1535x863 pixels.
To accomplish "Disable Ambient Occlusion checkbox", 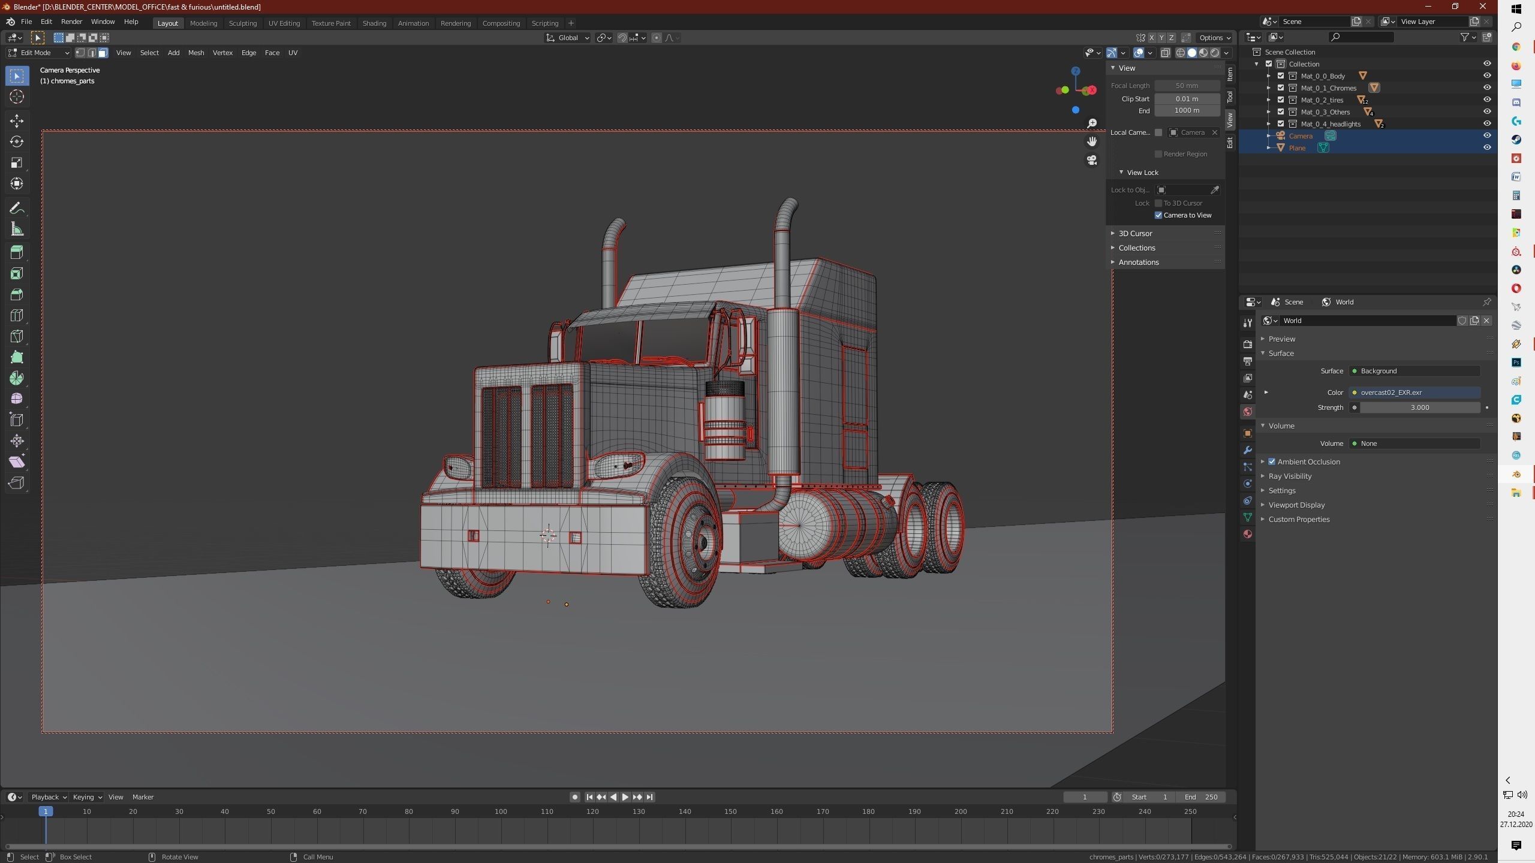I will click(x=1272, y=461).
